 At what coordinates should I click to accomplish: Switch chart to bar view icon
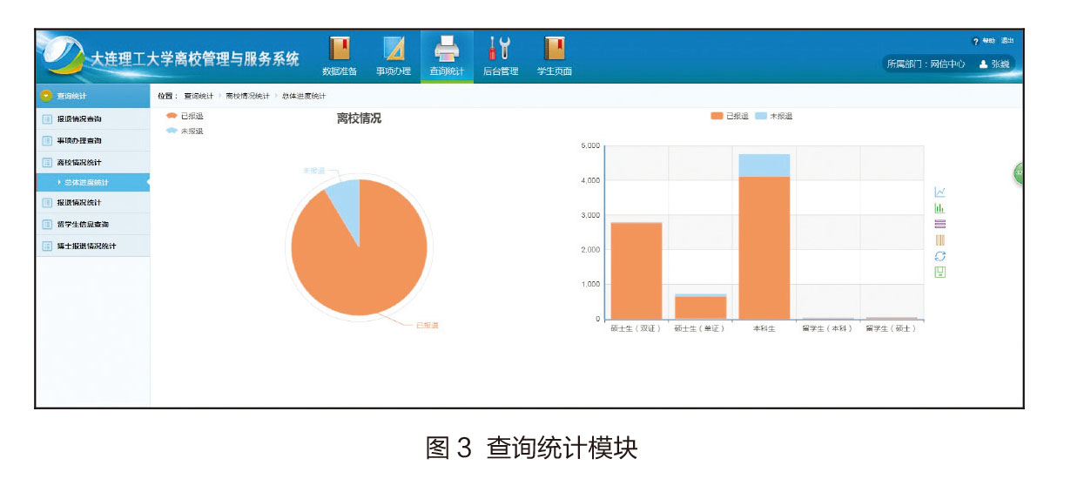[x=940, y=208]
